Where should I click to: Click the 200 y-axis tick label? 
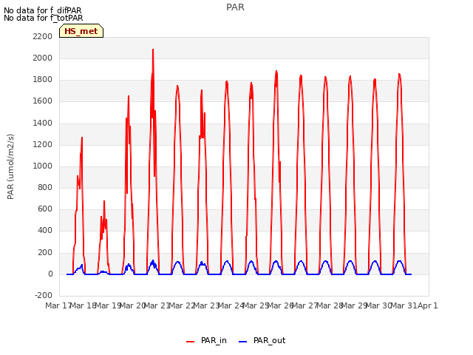pyautogui.click(x=45, y=253)
